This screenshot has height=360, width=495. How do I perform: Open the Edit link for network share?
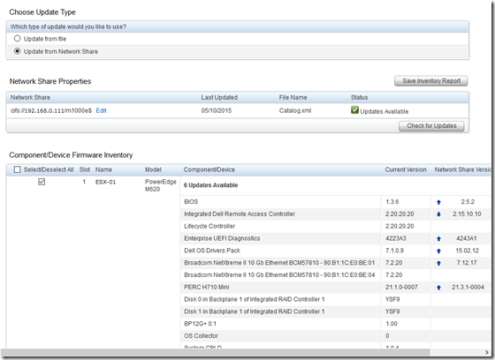pyautogui.click(x=101, y=110)
